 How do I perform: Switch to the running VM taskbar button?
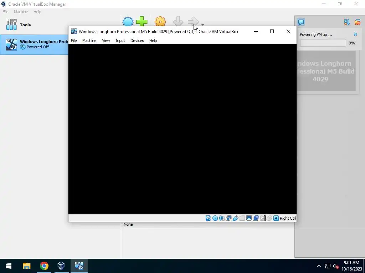(x=79, y=266)
